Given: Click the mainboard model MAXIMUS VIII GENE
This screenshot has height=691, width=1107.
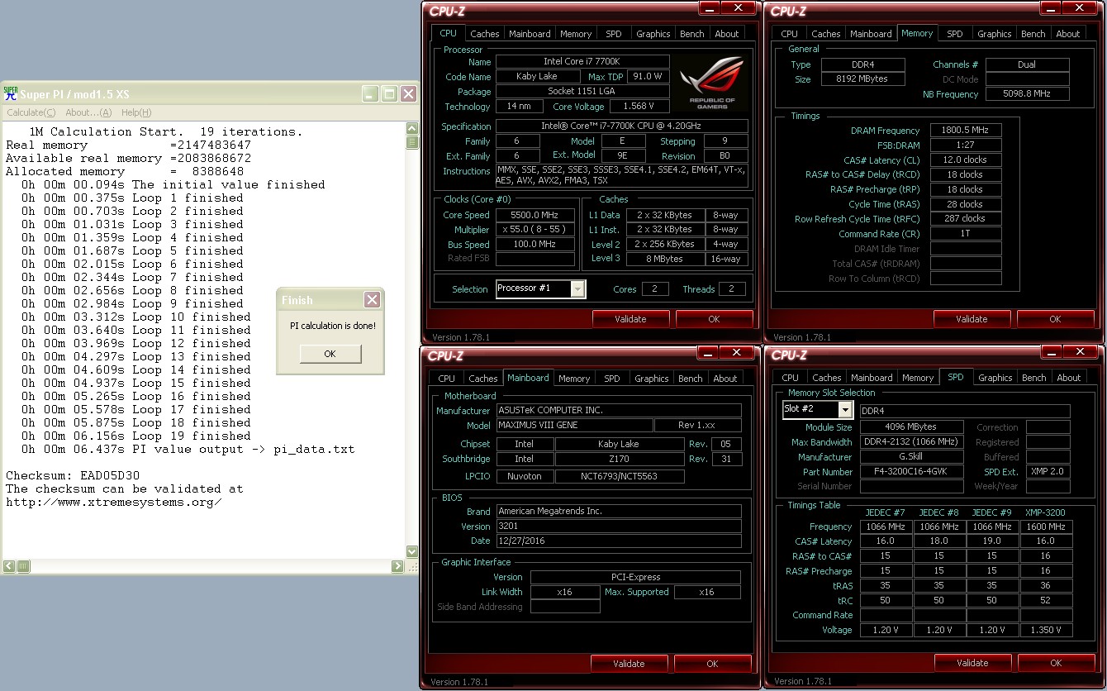Looking at the screenshot, I should tap(573, 426).
